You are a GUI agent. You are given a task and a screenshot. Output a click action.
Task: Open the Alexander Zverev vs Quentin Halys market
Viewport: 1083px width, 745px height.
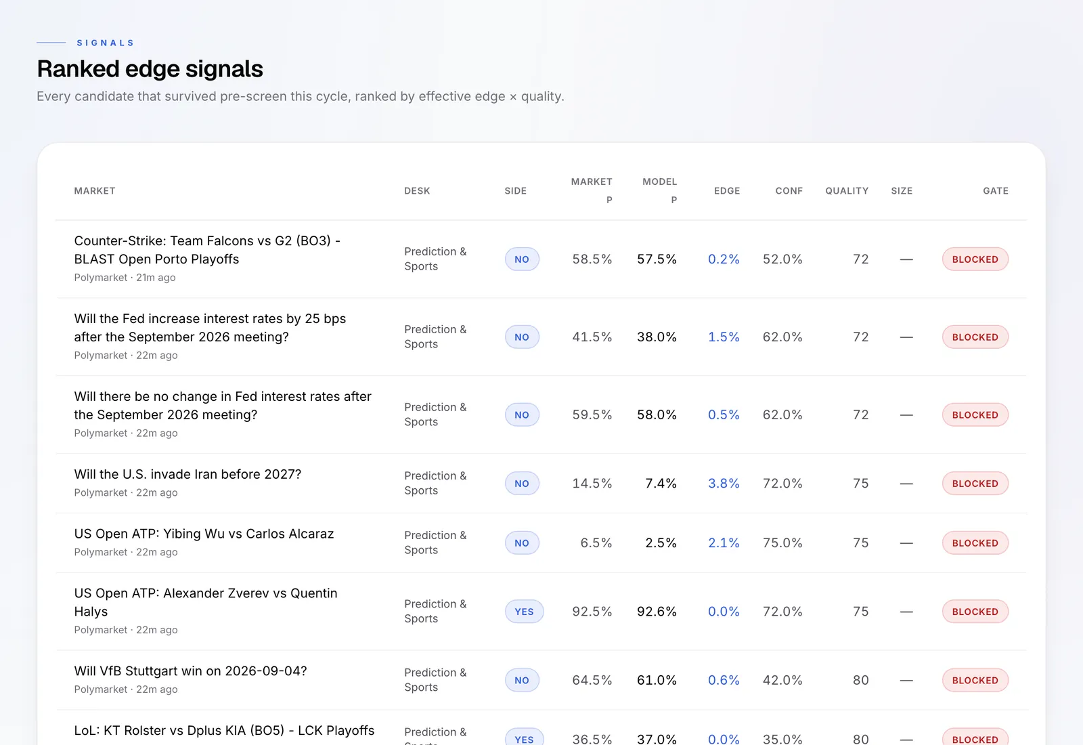(206, 602)
